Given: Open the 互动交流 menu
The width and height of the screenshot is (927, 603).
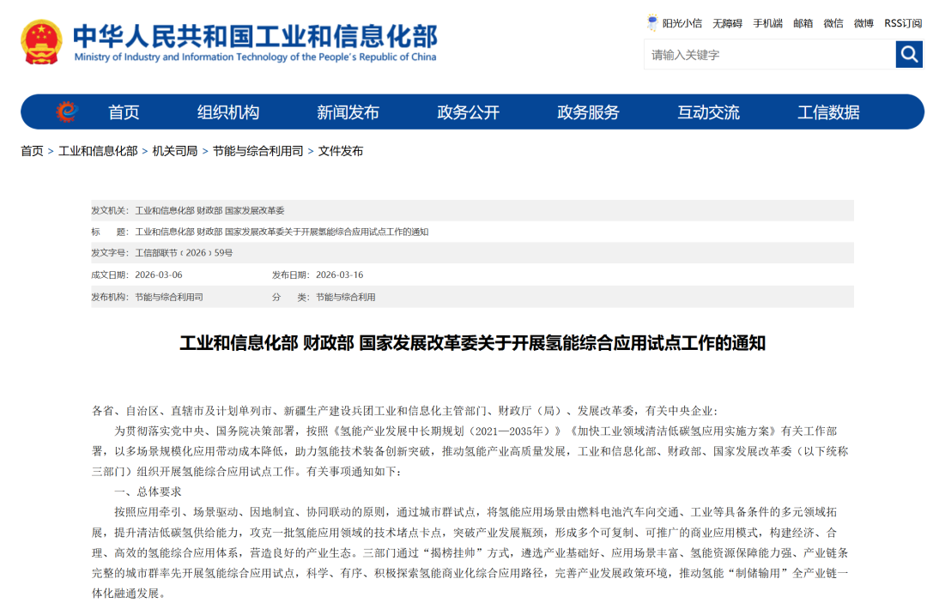Looking at the screenshot, I should point(707,112).
